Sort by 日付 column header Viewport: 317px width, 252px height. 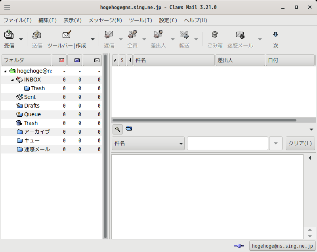pyautogui.click(x=290, y=60)
